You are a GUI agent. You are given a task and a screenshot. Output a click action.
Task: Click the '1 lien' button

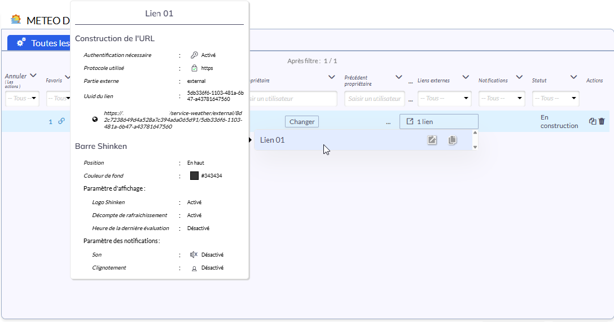coord(438,121)
